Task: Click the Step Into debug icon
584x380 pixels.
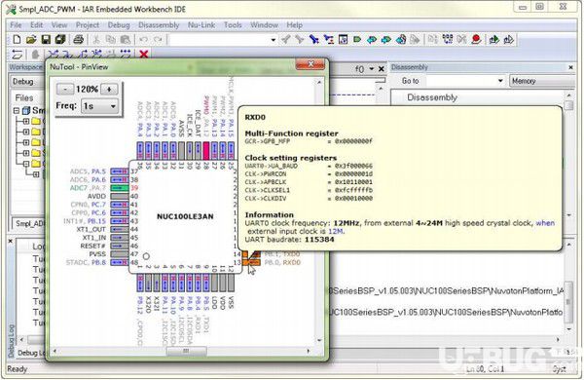Action: 68,55
